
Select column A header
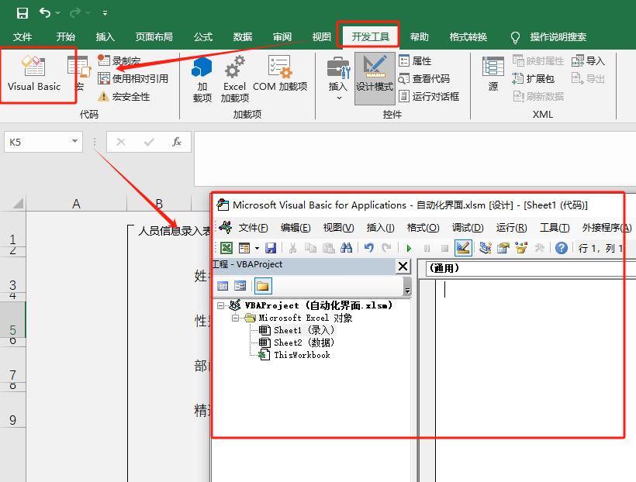tap(76, 204)
